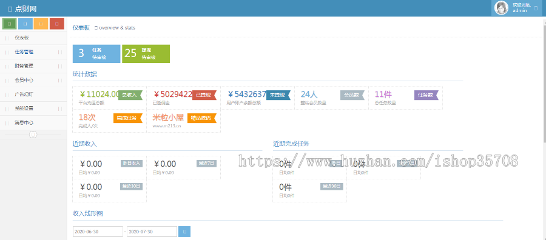Click the blue shortcut button in sidebar
The width and height of the screenshot is (546, 240).
25,24
